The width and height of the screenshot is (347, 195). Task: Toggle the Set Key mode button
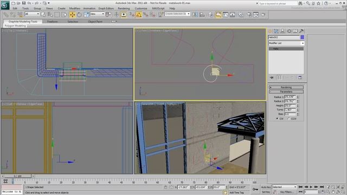pyautogui.click(x=266, y=192)
